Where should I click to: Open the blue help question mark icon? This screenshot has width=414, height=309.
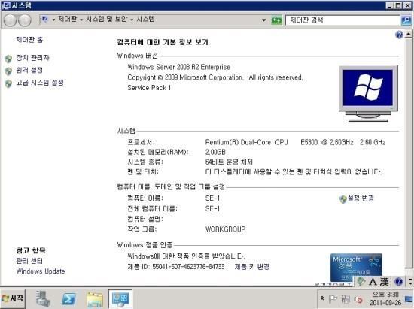click(x=399, y=35)
